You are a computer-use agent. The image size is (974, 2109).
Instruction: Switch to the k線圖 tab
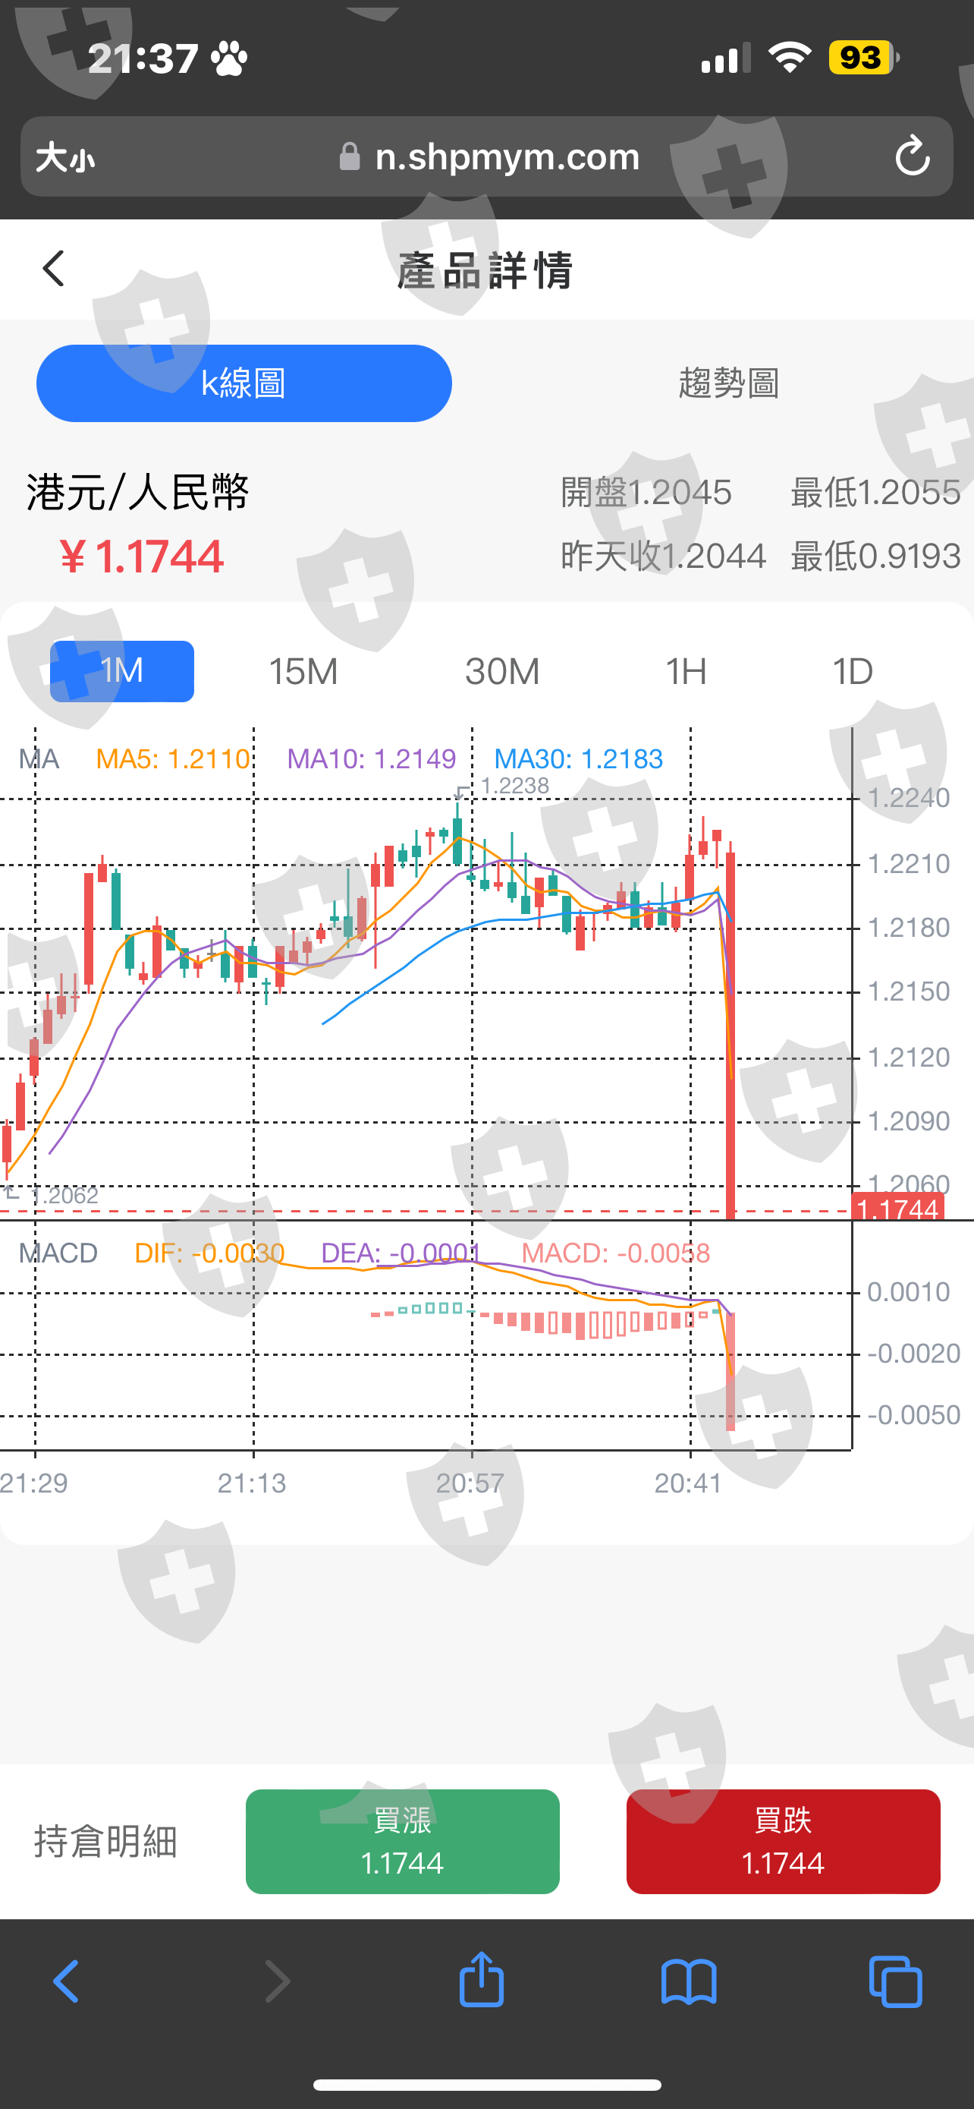coord(243,383)
